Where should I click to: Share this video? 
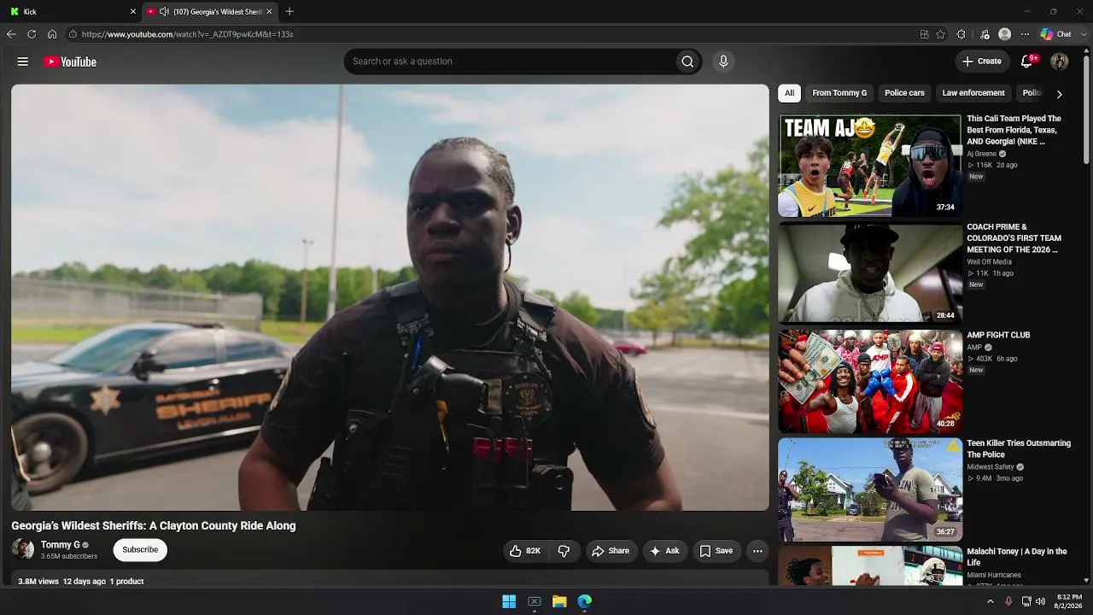click(x=611, y=551)
